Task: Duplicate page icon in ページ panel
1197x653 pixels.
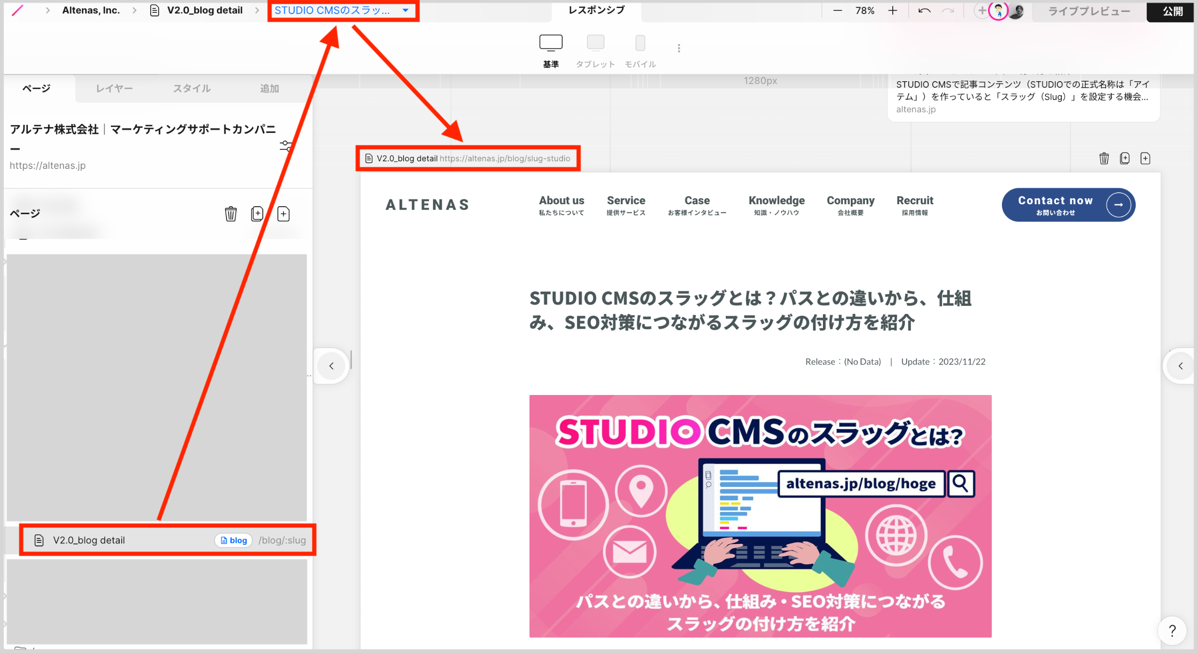Action: pyautogui.click(x=257, y=214)
